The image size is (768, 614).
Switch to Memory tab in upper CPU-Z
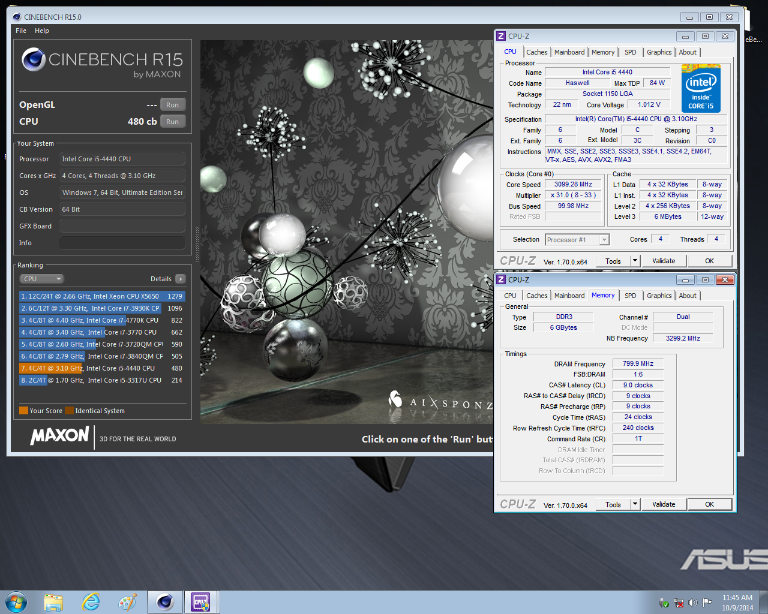click(x=603, y=52)
